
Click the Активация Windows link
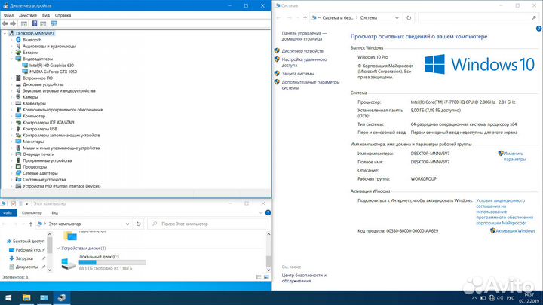(515, 230)
